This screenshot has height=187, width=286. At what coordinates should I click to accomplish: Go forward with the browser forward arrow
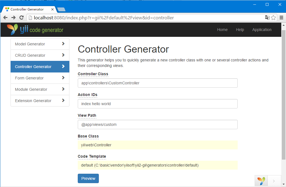pos(14,18)
